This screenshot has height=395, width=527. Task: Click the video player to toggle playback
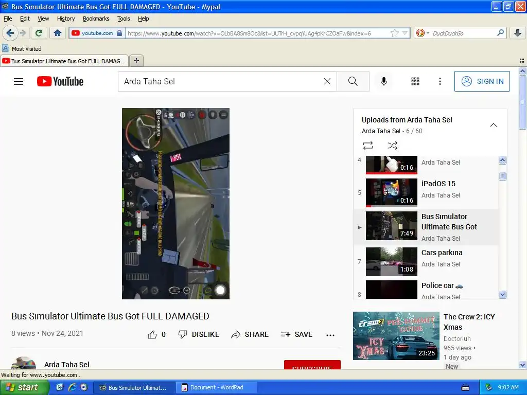[x=175, y=204]
